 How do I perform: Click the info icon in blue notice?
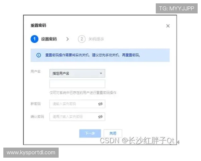point(39,55)
